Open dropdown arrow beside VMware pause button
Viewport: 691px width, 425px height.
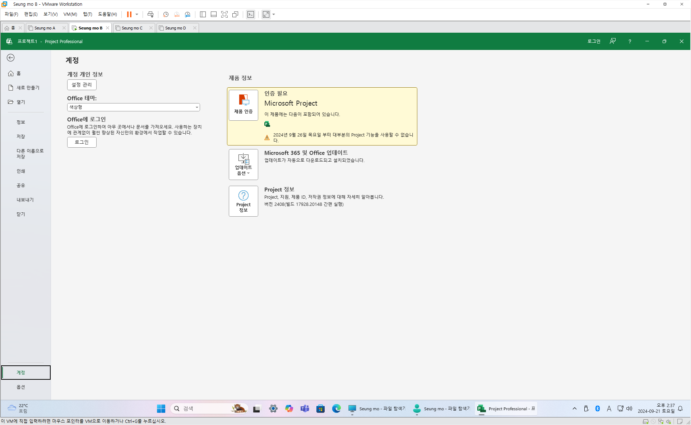[x=137, y=14]
